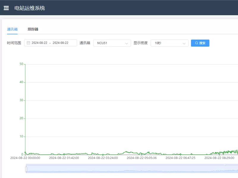Image resolution: width=238 pixels, height=178 pixels.
Task: Expand the 10秒 dropdown chevron
Action: 184,43
